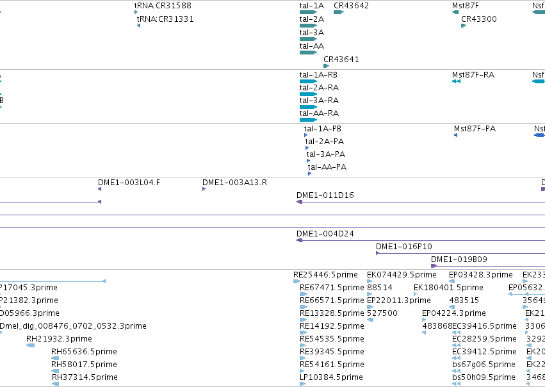
Task: Click the tal-2A gene glyph
Action: coord(308,26)
